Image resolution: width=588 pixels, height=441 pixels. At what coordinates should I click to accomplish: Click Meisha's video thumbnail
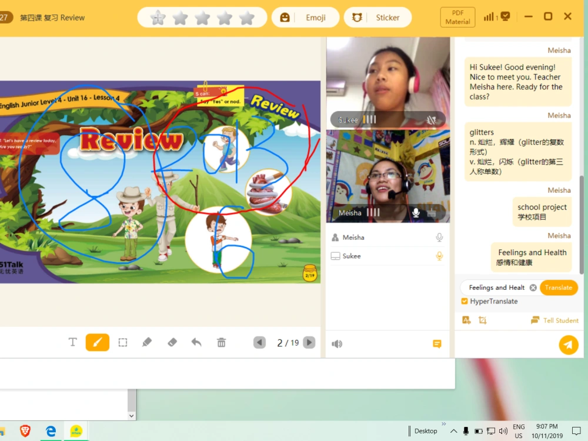[387, 176]
